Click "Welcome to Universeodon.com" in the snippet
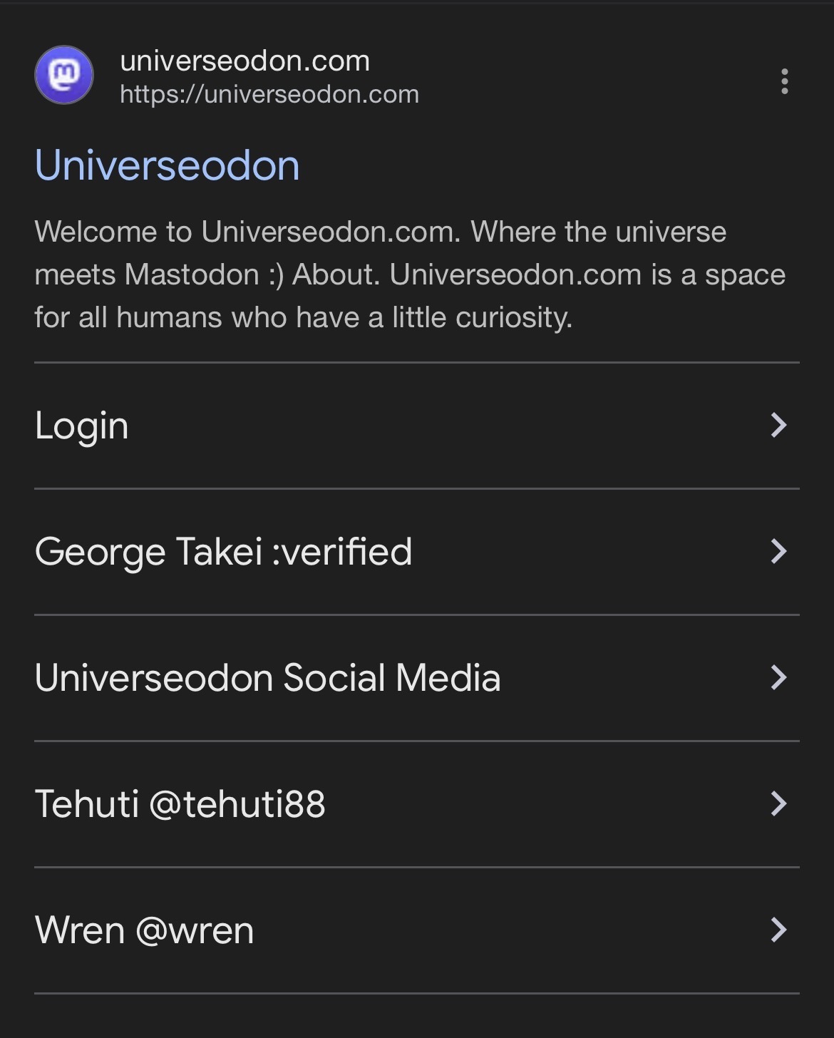834x1038 pixels. click(x=247, y=232)
